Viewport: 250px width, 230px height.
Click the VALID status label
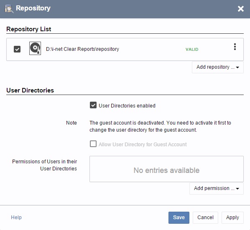(x=192, y=50)
